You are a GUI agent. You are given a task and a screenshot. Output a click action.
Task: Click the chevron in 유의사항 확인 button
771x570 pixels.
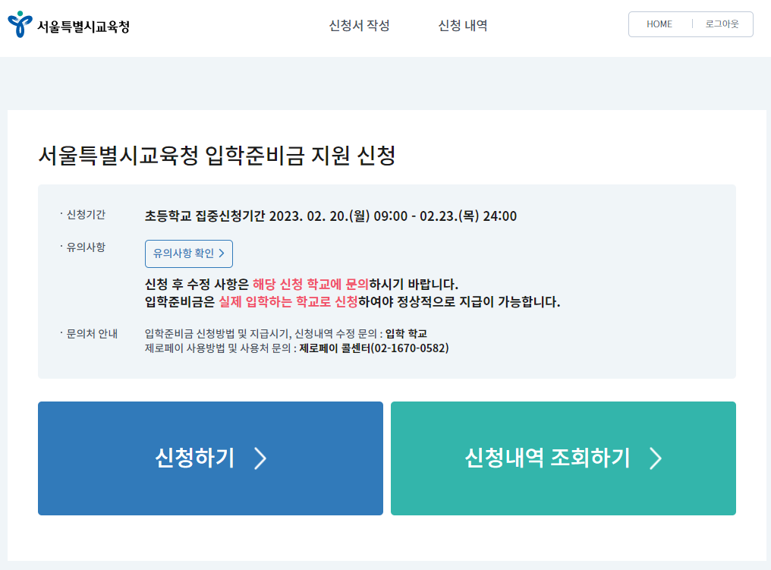[222, 254]
